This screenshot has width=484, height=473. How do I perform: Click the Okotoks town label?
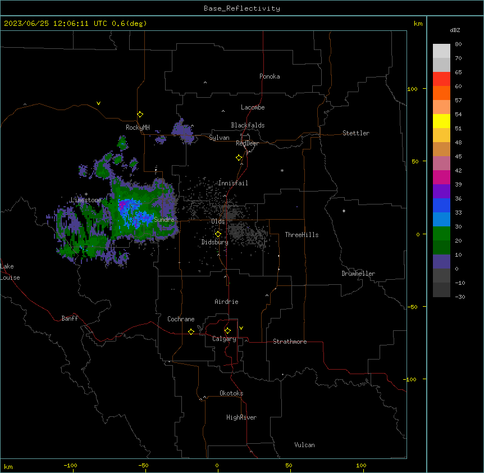point(231,393)
